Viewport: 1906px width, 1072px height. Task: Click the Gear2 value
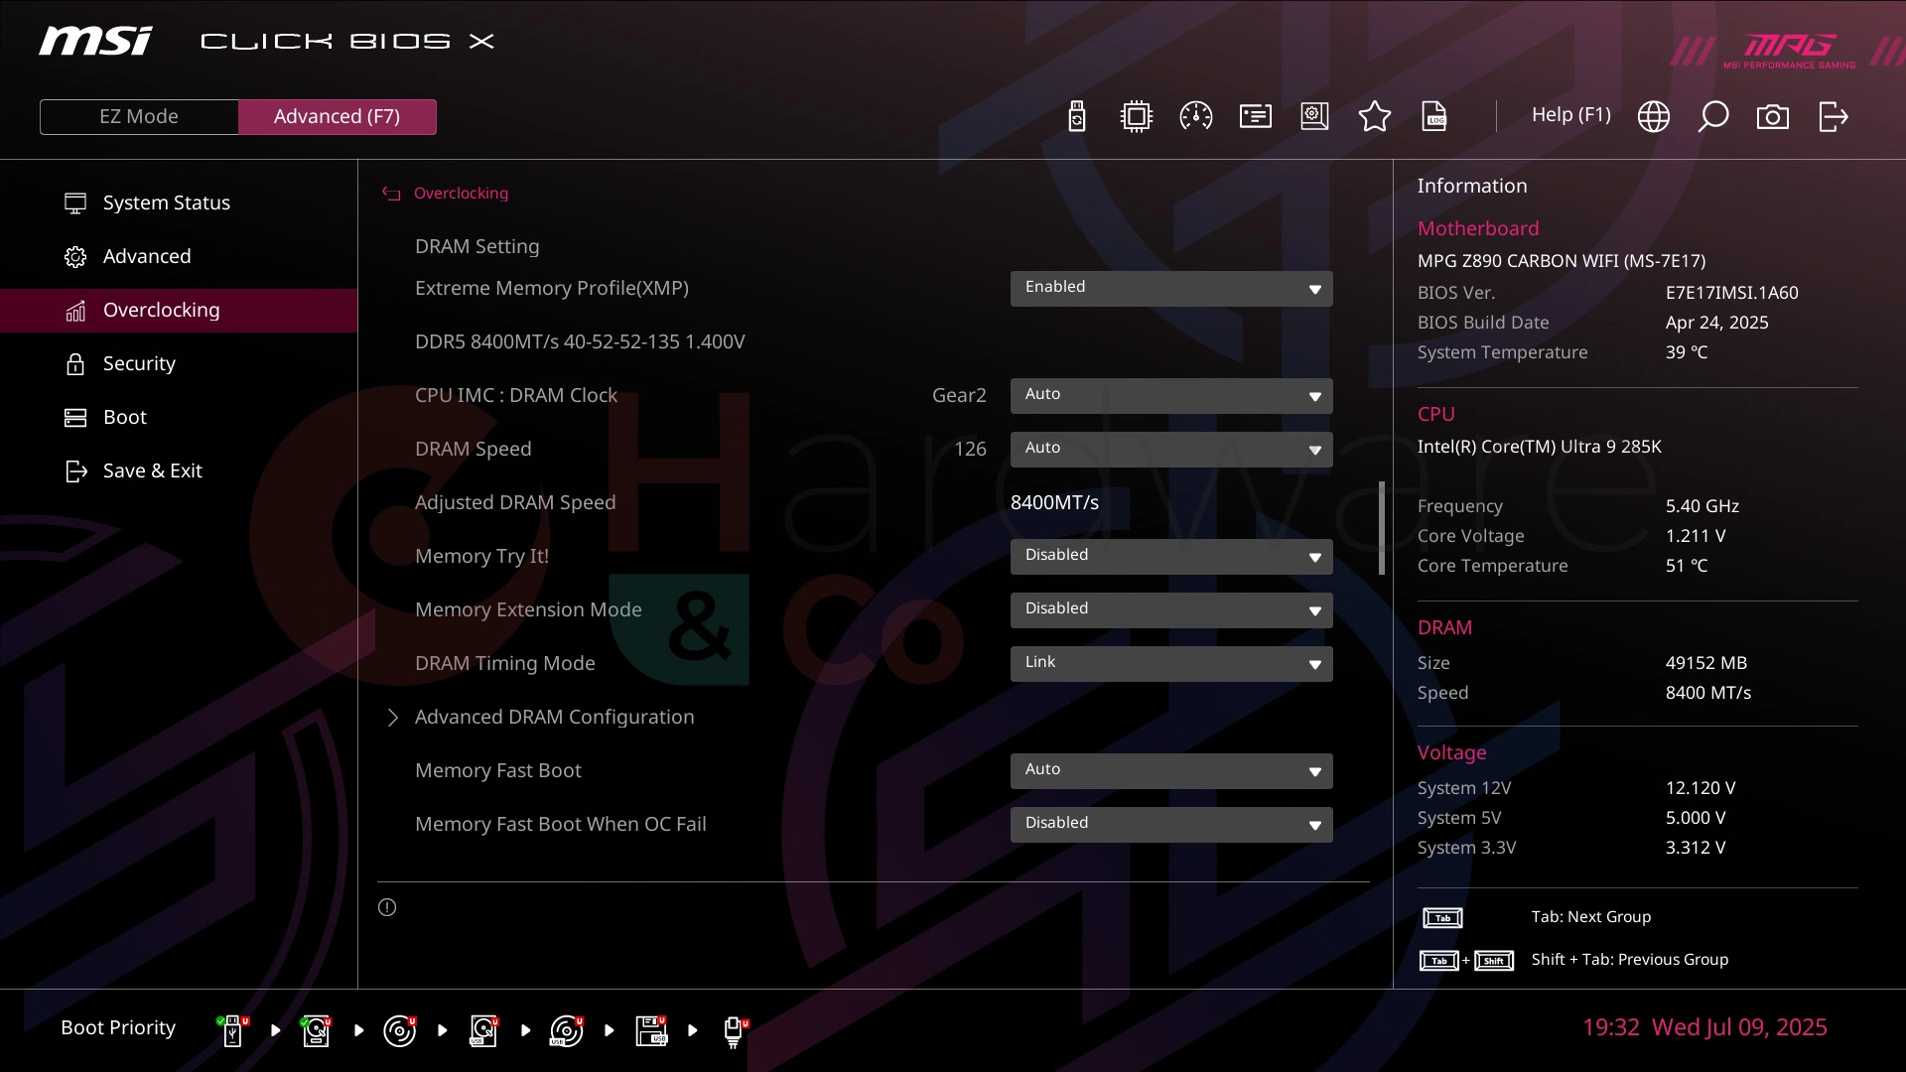(959, 395)
